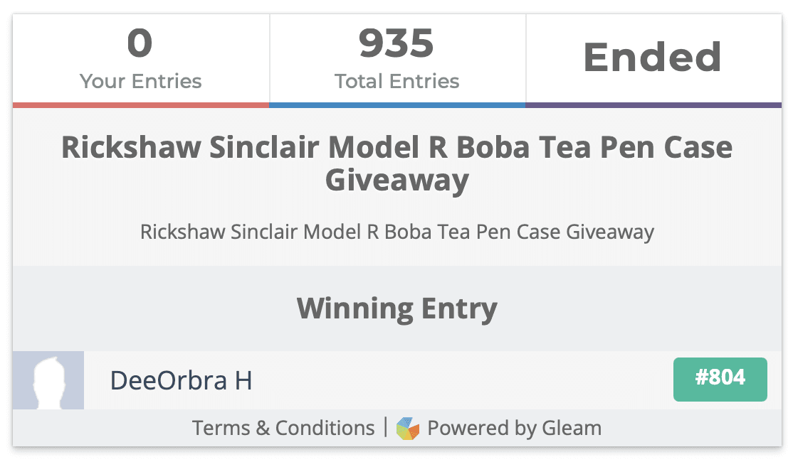This screenshot has height=462, width=793.
Task: Select the winner name DeeOrbra H
Action: point(181,380)
